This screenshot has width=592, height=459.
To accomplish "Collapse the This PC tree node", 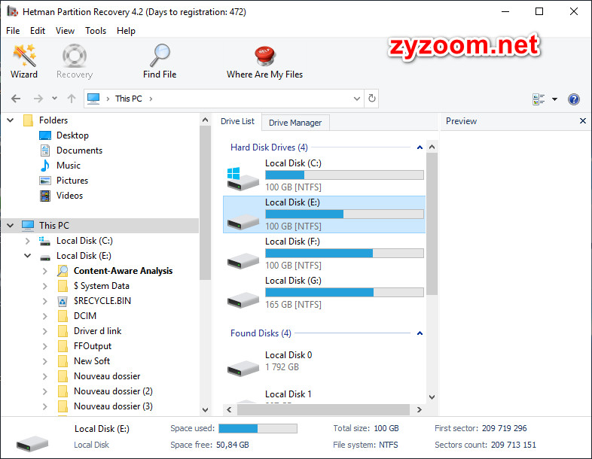I will [x=11, y=226].
